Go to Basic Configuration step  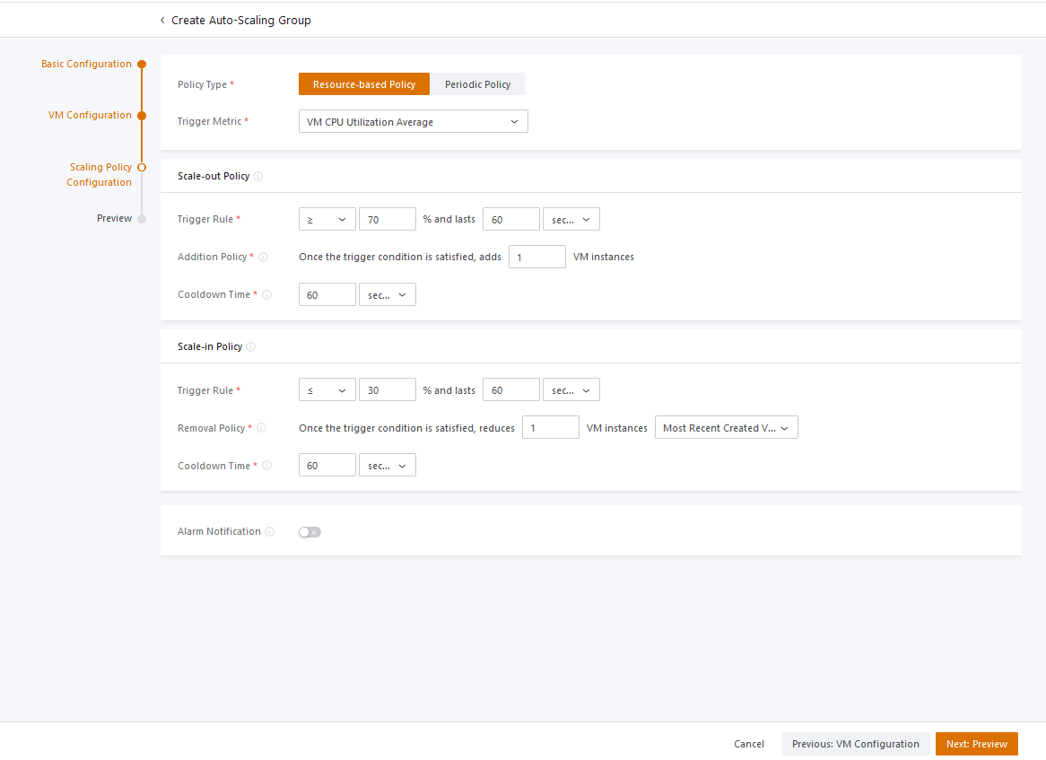(x=86, y=65)
